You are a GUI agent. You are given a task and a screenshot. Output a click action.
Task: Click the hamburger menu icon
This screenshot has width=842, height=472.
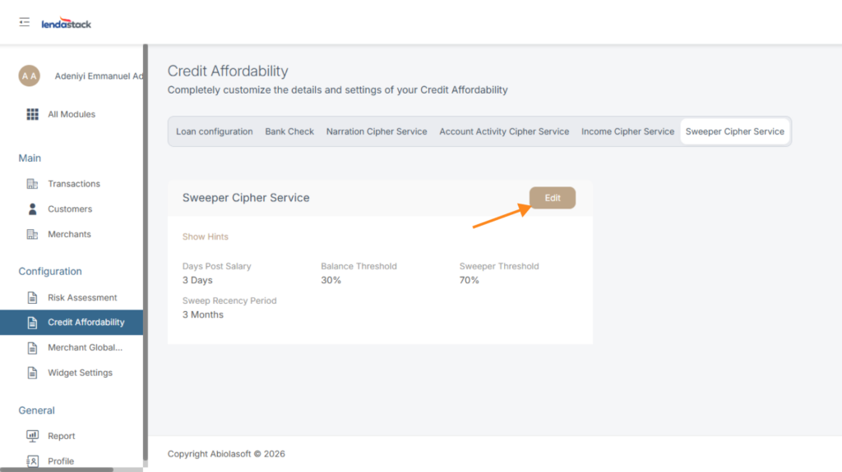[x=25, y=22]
